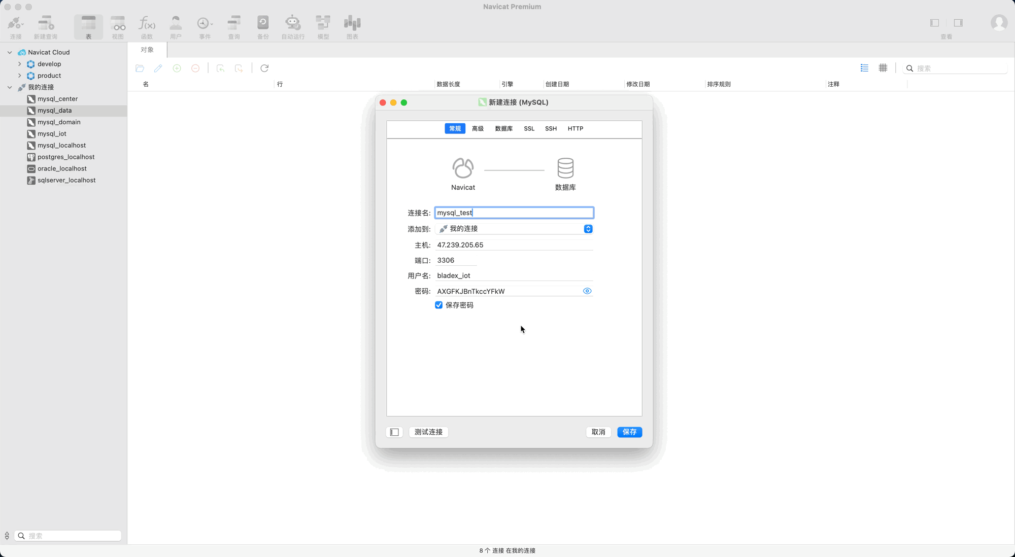Click the sidebar filter icon at bottom left

click(7, 536)
